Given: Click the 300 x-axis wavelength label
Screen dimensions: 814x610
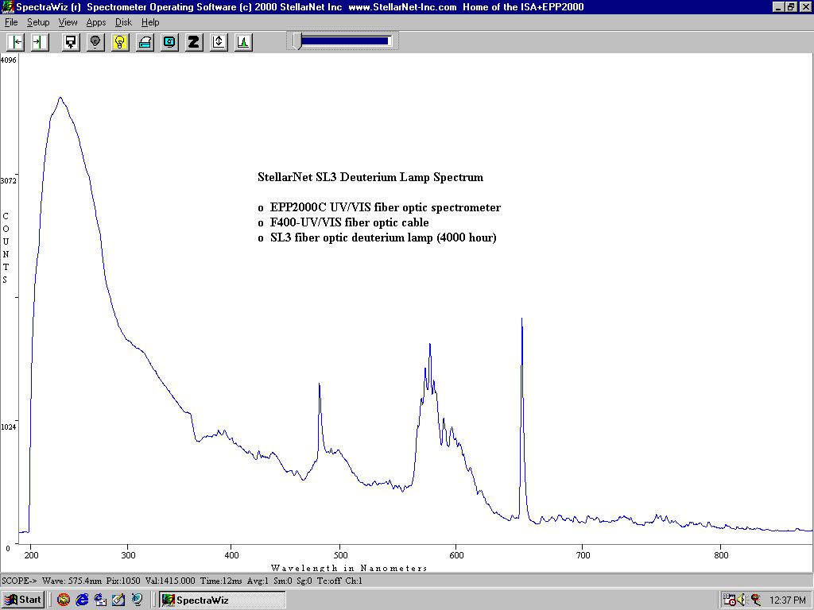Looking at the screenshot, I should (128, 555).
